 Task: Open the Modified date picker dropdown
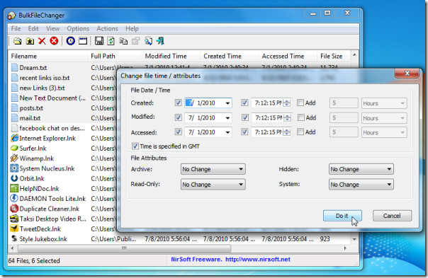click(227, 117)
